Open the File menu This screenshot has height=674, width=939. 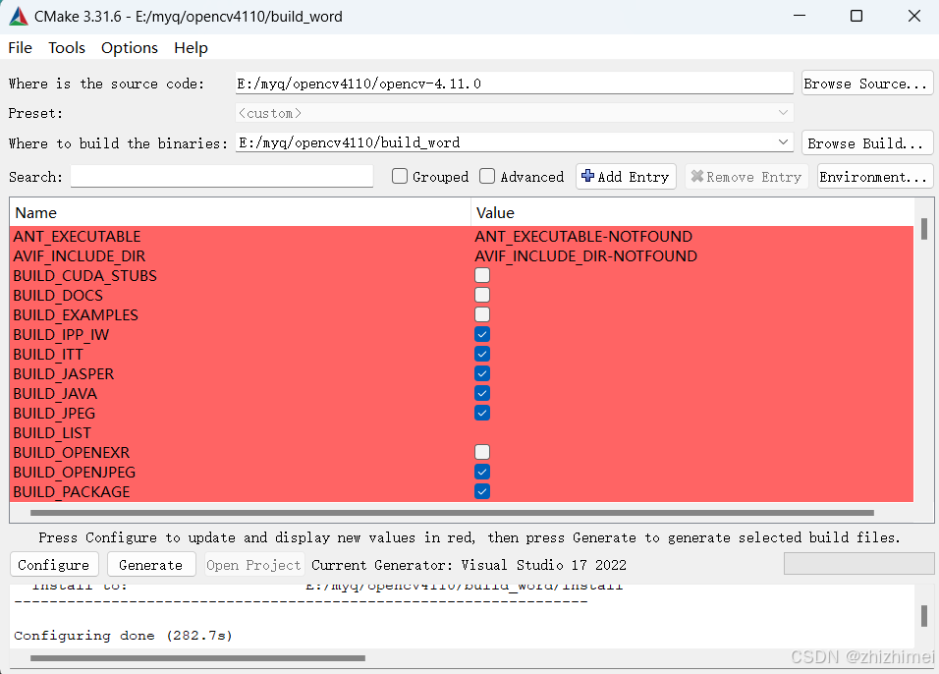(x=20, y=48)
